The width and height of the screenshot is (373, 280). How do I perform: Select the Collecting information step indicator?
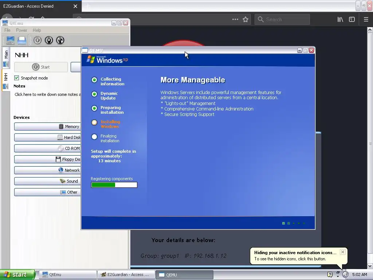[94, 80]
